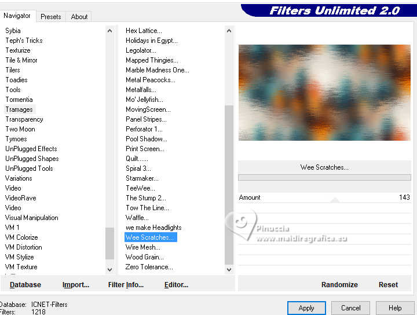Adjust the Amount slider handle

335,200
